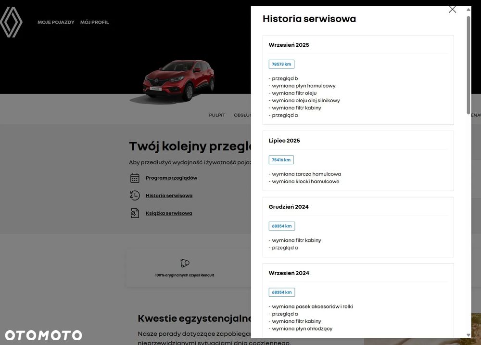Click the clock history icon beside Historia serwisowa
The width and height of the screenshot is (481, 345).
coord(135,195)
